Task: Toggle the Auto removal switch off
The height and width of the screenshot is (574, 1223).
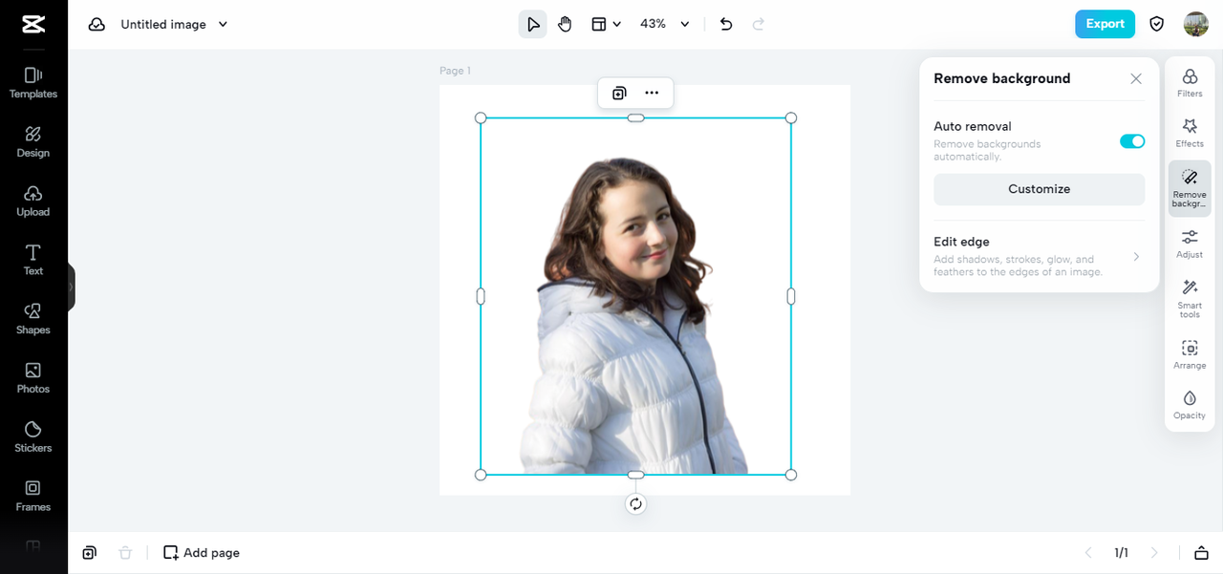Action: [x=1132, y=141]
